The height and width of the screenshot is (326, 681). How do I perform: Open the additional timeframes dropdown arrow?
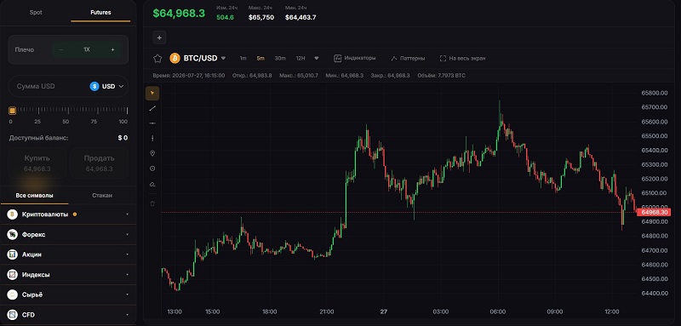316,58
